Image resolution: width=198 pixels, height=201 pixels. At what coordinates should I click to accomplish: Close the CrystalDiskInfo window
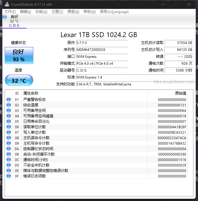[189, 4]
